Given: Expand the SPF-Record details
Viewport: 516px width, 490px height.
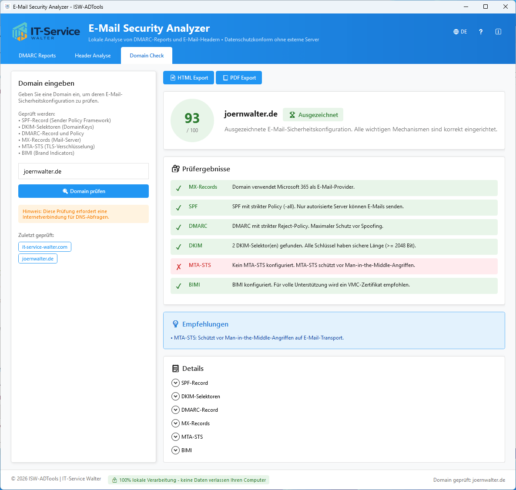Looking at the screenshot, I should point(175,383).
